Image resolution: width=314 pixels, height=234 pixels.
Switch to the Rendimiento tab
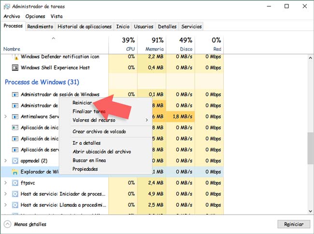pos(40,27)
